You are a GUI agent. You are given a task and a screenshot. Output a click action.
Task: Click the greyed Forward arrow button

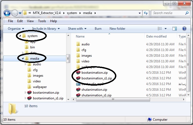pos(15,13)
